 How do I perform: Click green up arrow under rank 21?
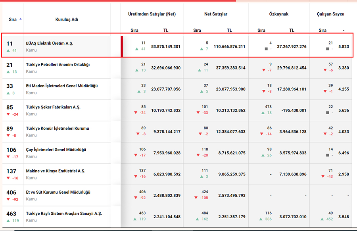click(x=8, y=72)
